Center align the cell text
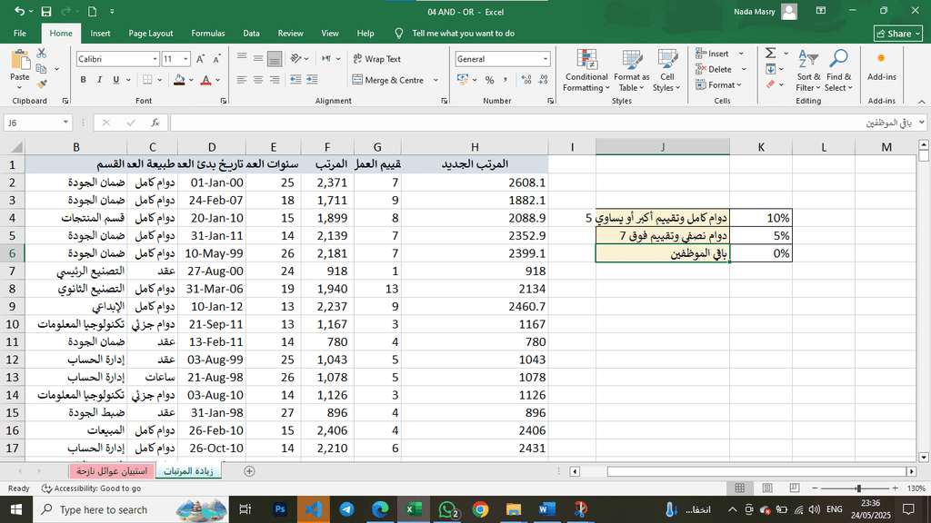This screenshot has width=931, height=523. point(258,80)
